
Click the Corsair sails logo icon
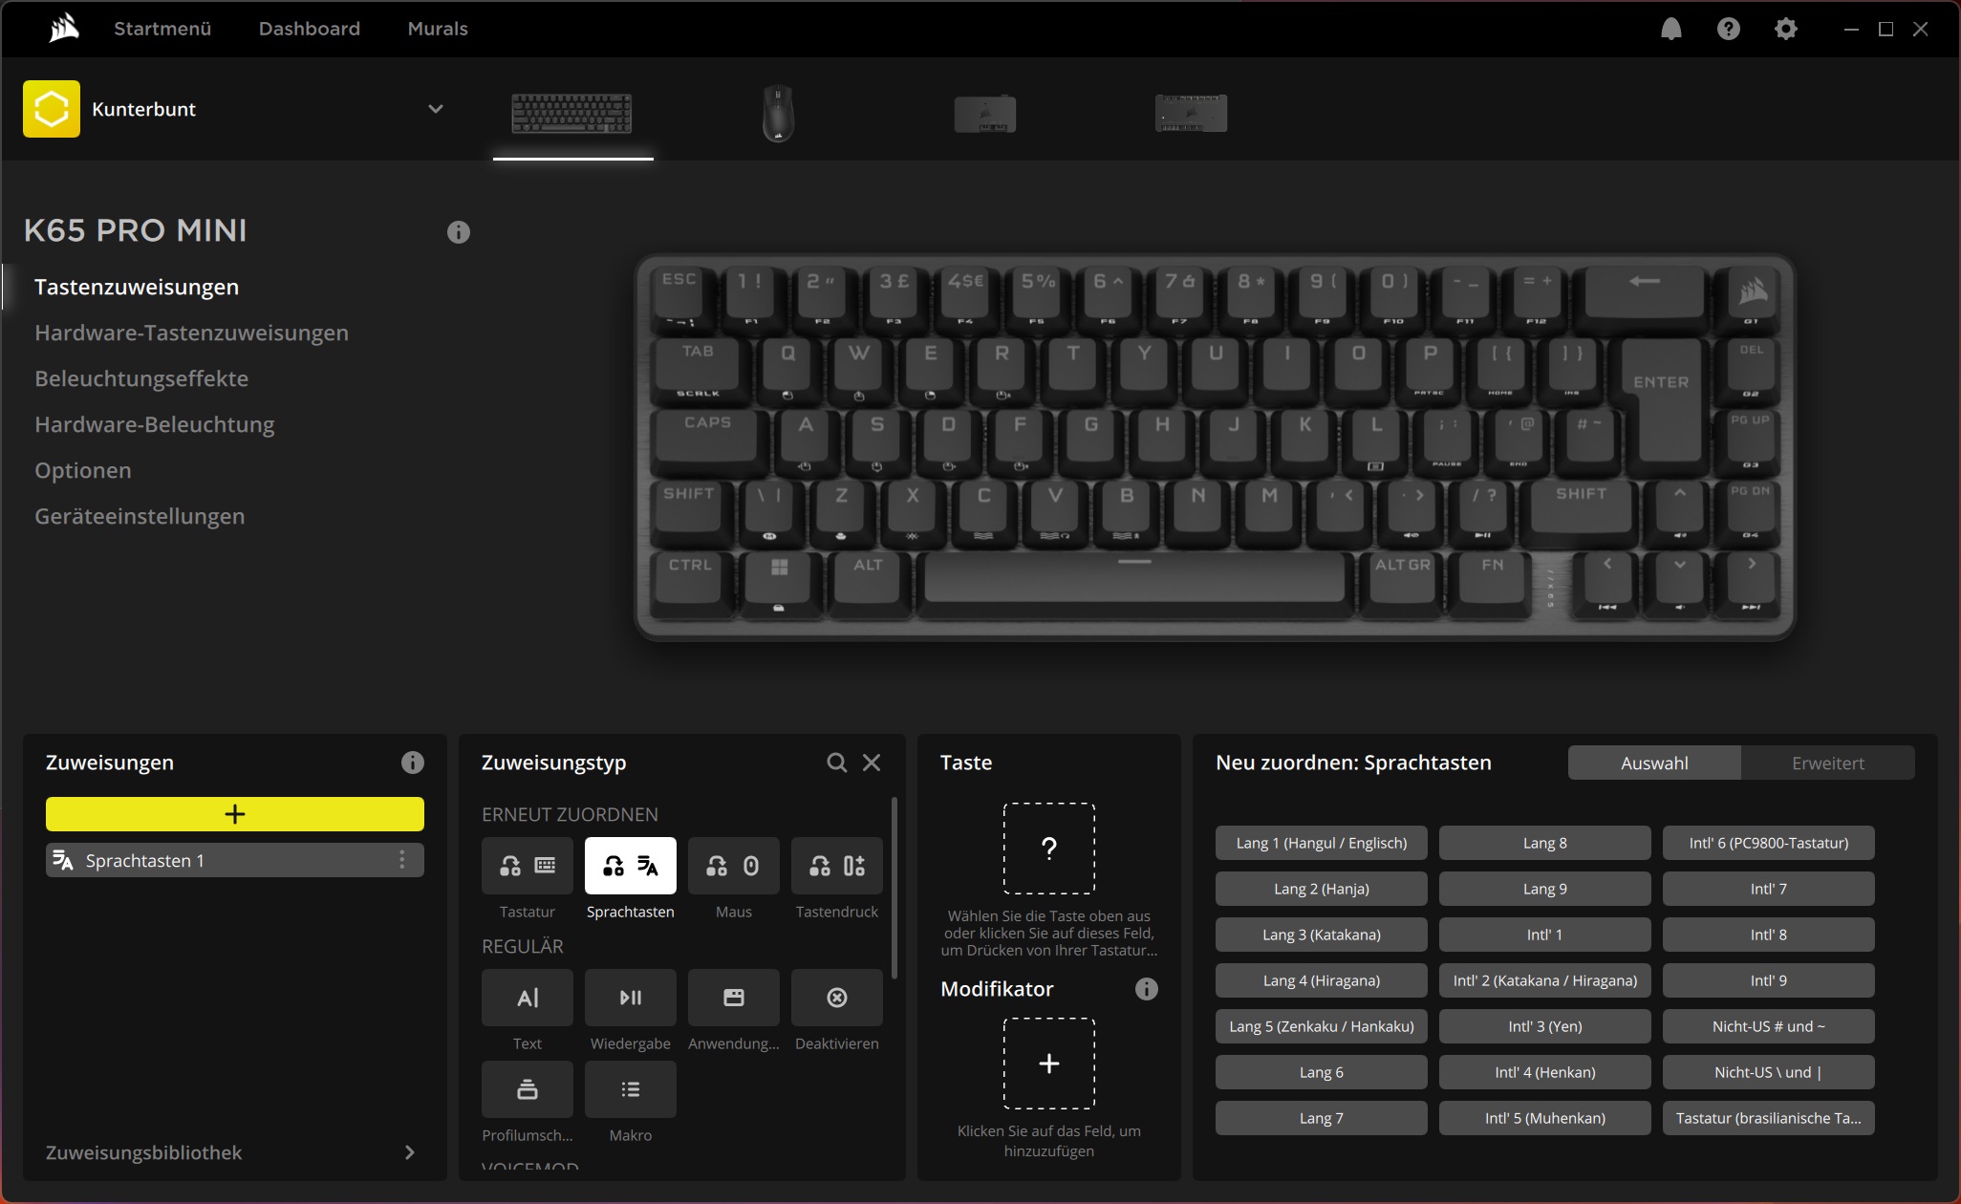(64, 29)
